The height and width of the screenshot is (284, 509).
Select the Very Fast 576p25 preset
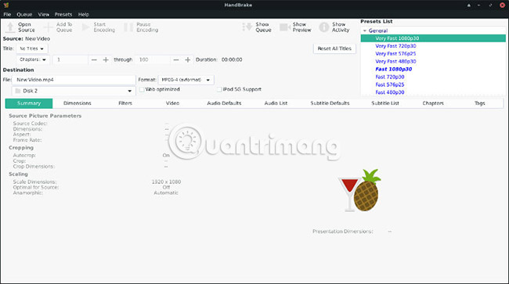(395, 54)
